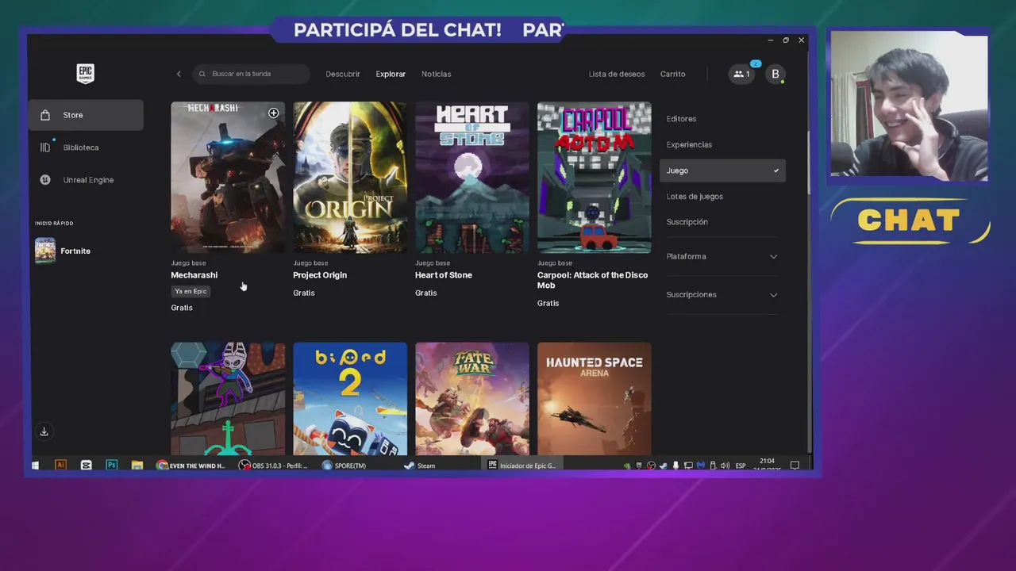Click the Mecharashi title text
The width and height of the screenshot is (1016, 571).
194,275
